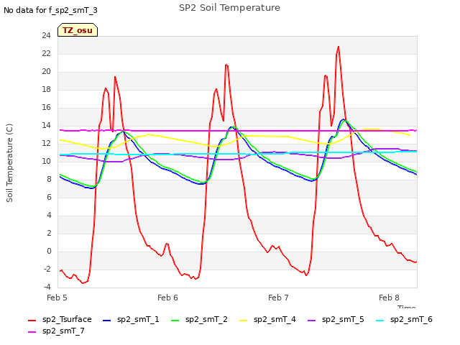Click the y-axis value 24
This screenshot has width=460, height=345.
(46, 36)
